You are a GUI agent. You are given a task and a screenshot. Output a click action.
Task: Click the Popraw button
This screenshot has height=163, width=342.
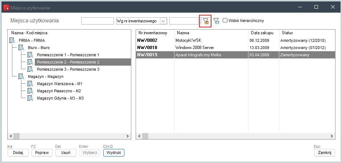[x=42, y=153]
